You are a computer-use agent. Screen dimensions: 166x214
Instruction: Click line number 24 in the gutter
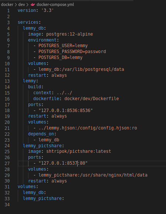pyautogui.click(x=7, y=146)
